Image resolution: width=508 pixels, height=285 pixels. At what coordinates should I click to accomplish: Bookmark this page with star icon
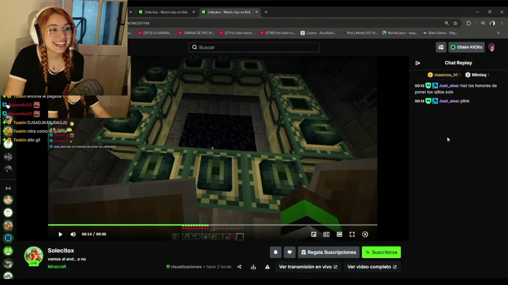(x=455, y=23)
